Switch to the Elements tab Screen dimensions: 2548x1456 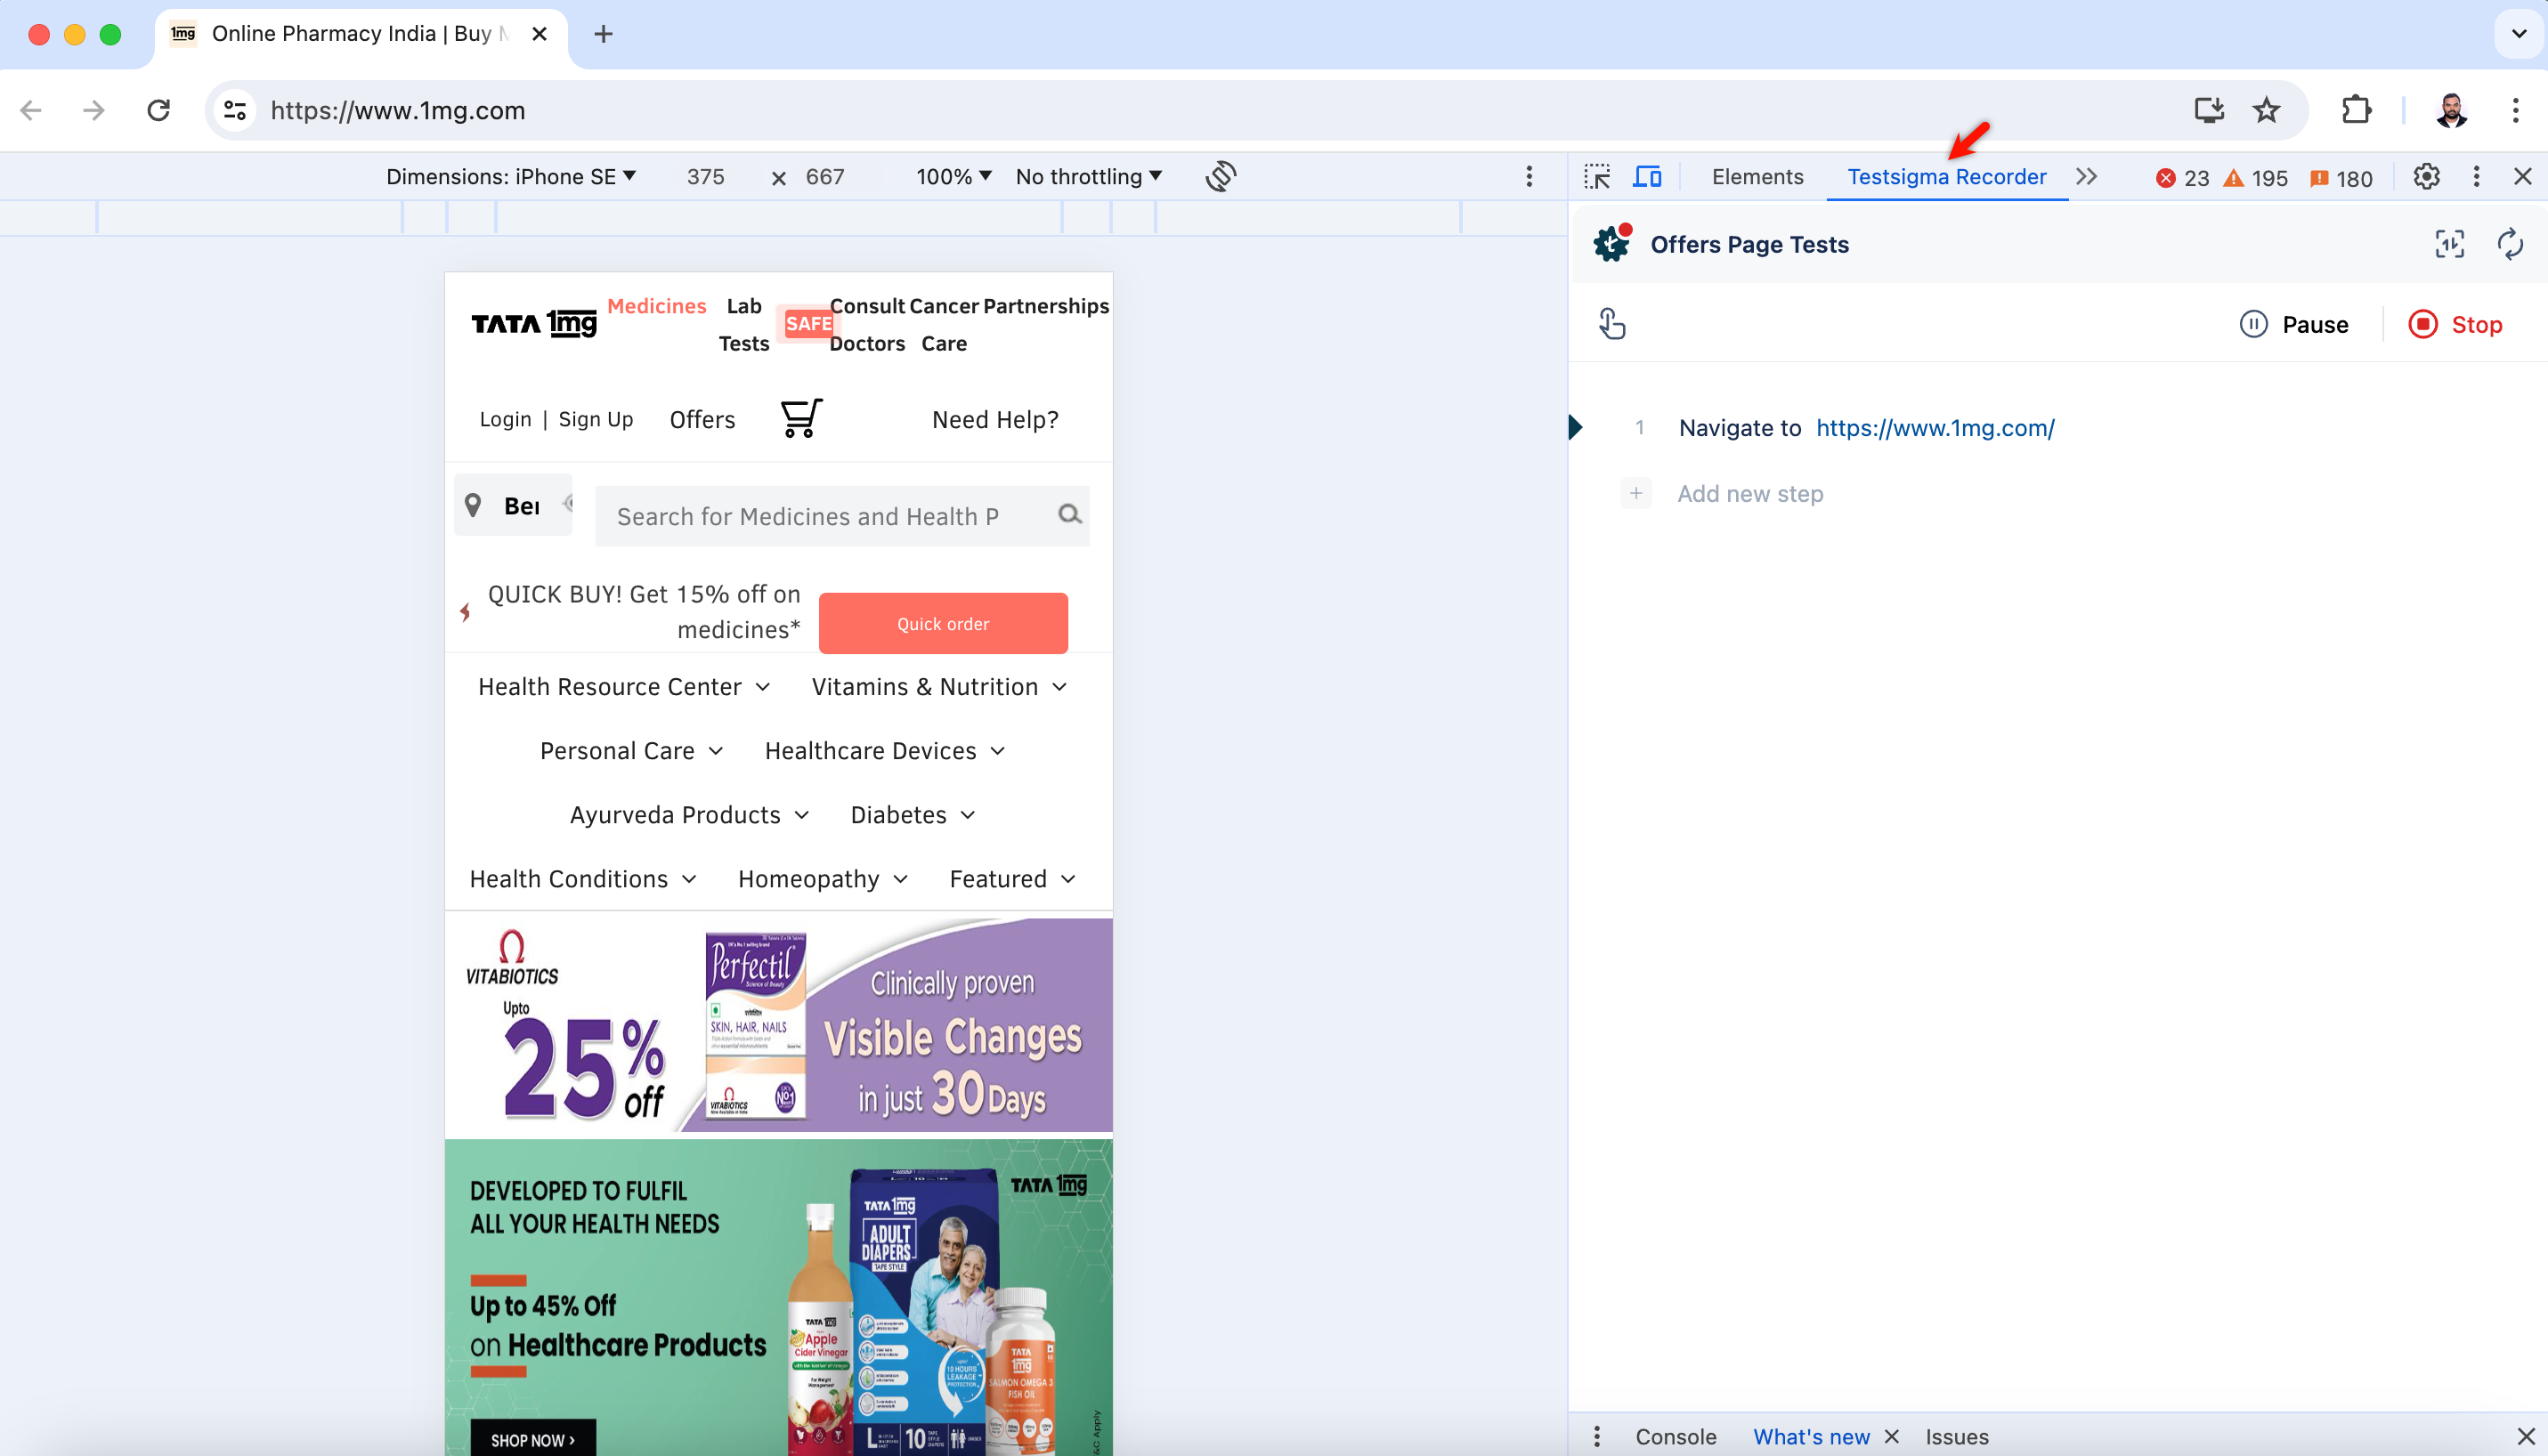[x=1757, y=176]
